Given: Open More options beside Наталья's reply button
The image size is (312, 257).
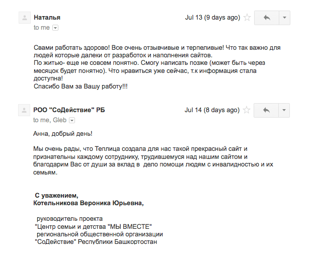Looking at the screenshot, I should click(284, 18).
